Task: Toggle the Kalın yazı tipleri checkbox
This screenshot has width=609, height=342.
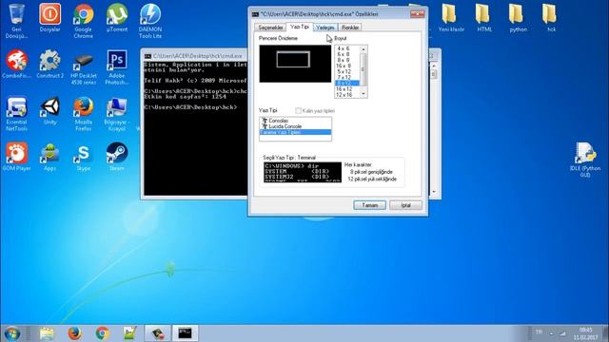Action: click(x=298, y=111)
